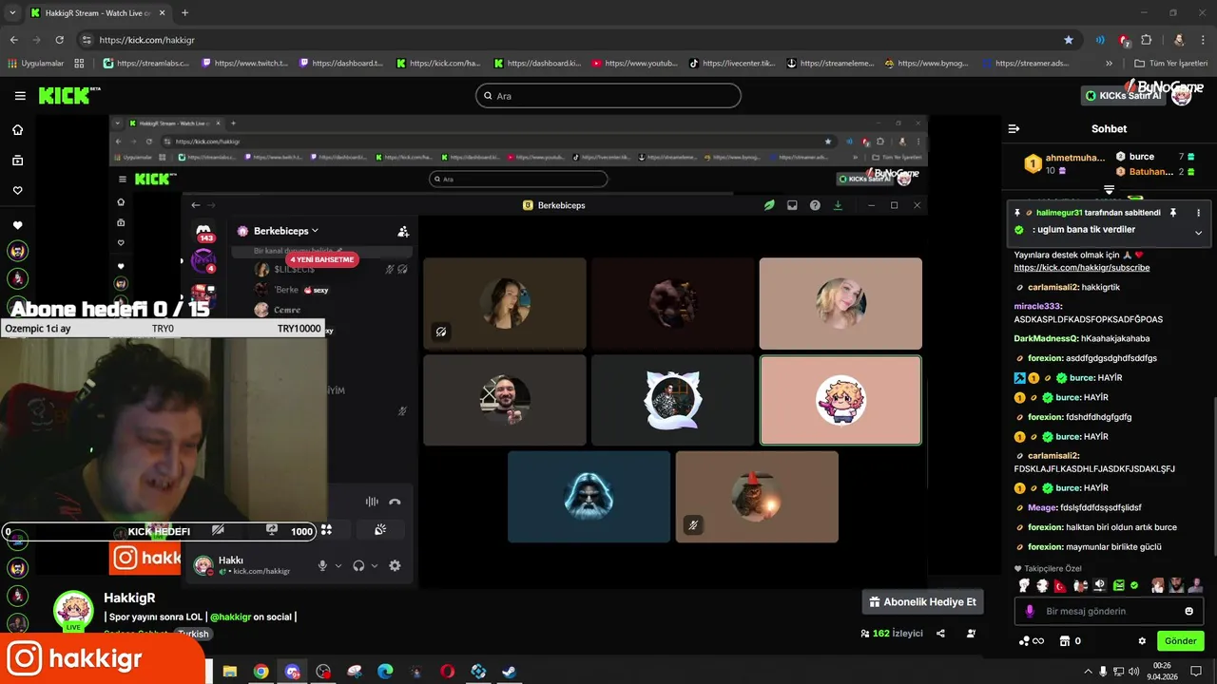The width and height of the screenshot is (1217, 684).
Task: Open Chrome in Windows taskbar
Action: [261, 672]
